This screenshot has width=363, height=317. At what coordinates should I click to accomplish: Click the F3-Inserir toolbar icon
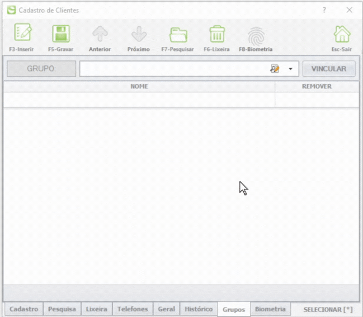22,32
